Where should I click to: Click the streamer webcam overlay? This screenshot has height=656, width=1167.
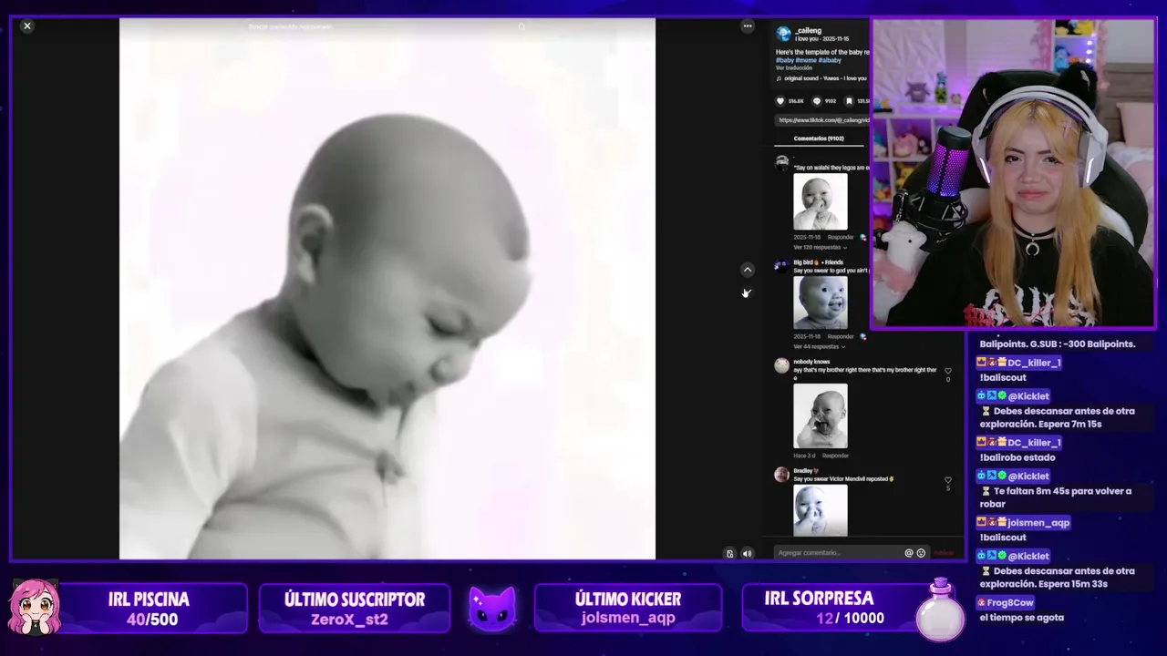(1013, 173)
